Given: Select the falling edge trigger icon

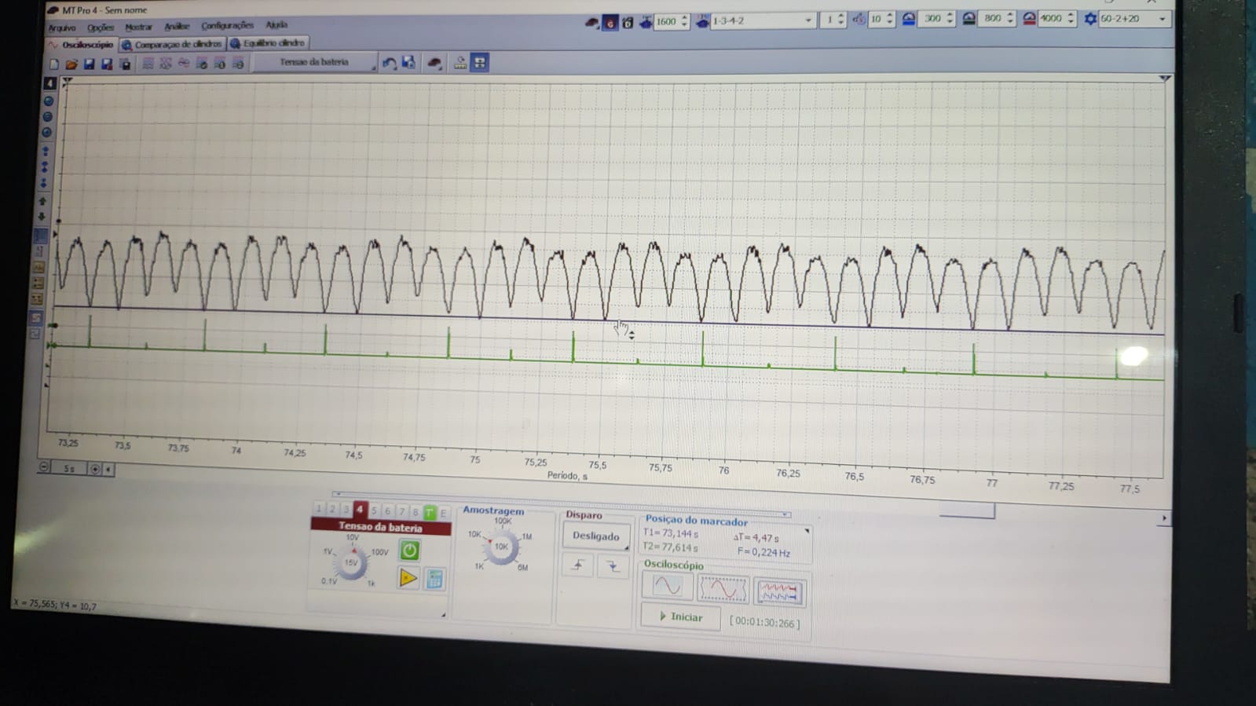Looking at the screenshot, I should [613, 566].
